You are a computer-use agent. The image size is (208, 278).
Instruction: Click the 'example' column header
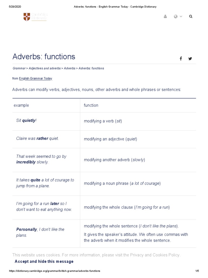pos(21,105)
